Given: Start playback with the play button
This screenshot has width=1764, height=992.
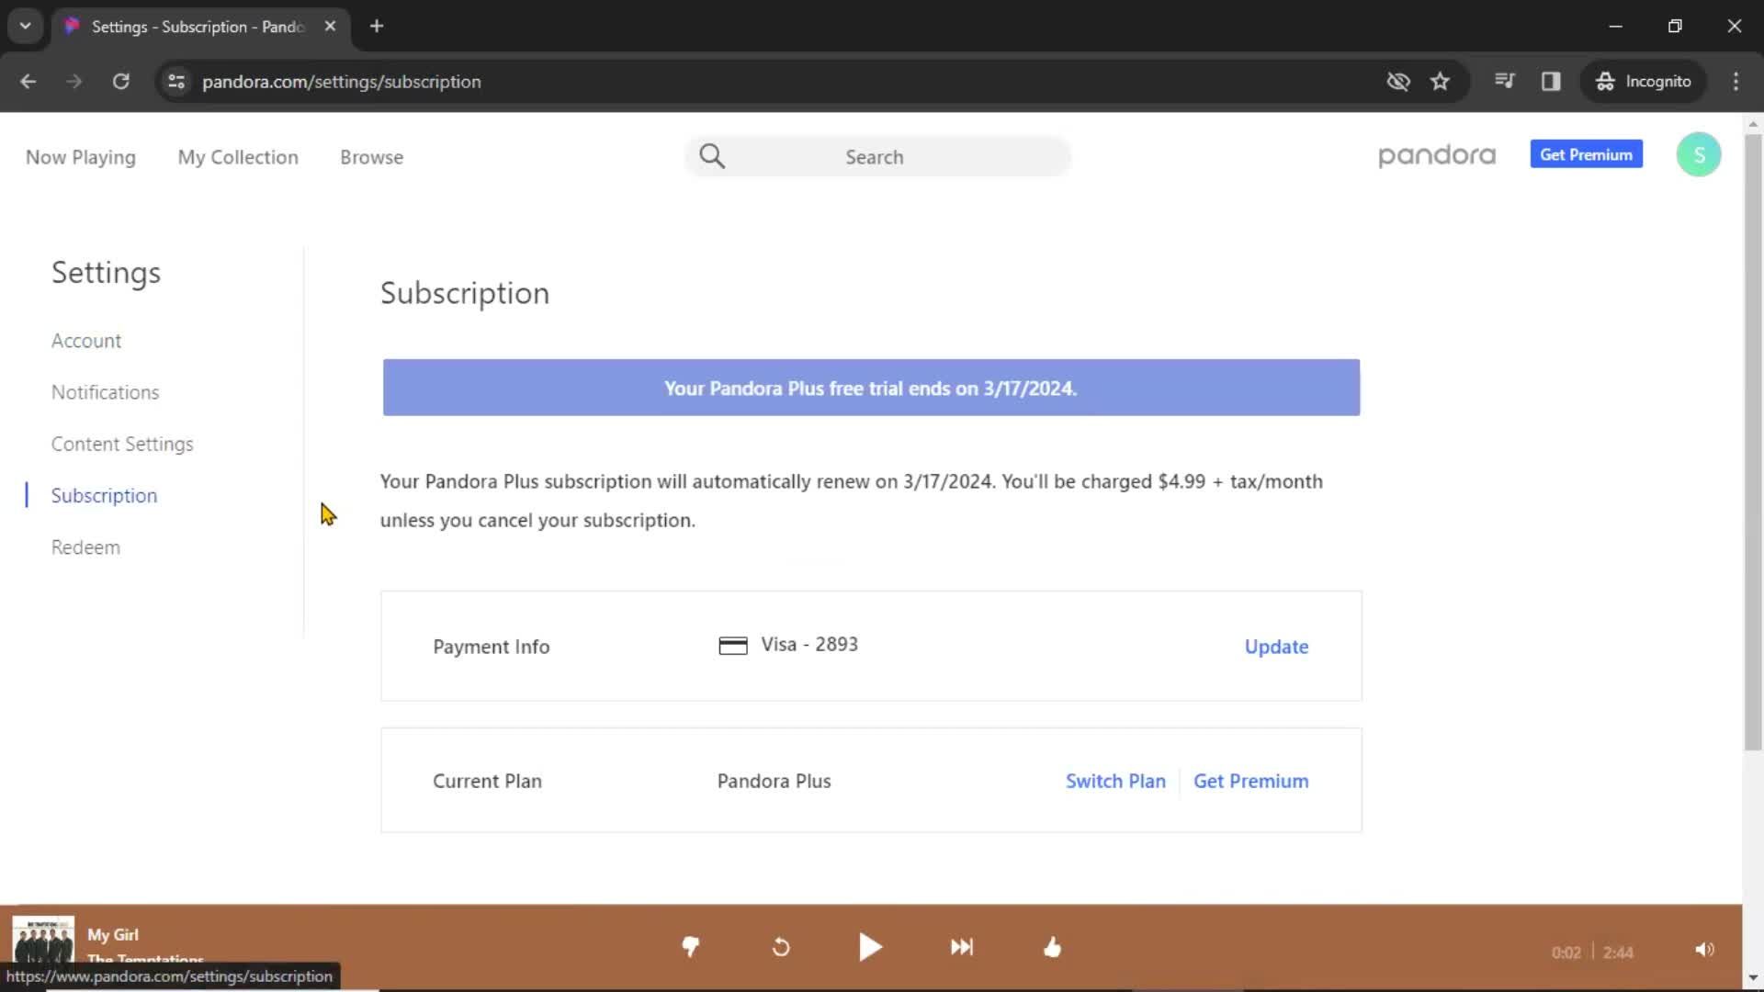Looking at the screenshot, I should 870,947.
